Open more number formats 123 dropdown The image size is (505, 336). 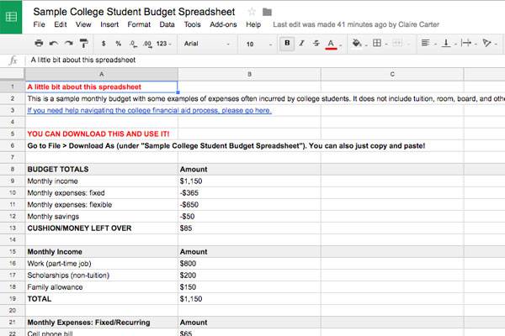(164, 44)
